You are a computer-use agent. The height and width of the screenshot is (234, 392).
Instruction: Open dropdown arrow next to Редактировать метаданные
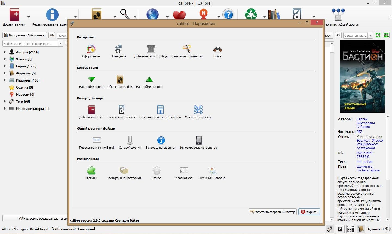76,17
